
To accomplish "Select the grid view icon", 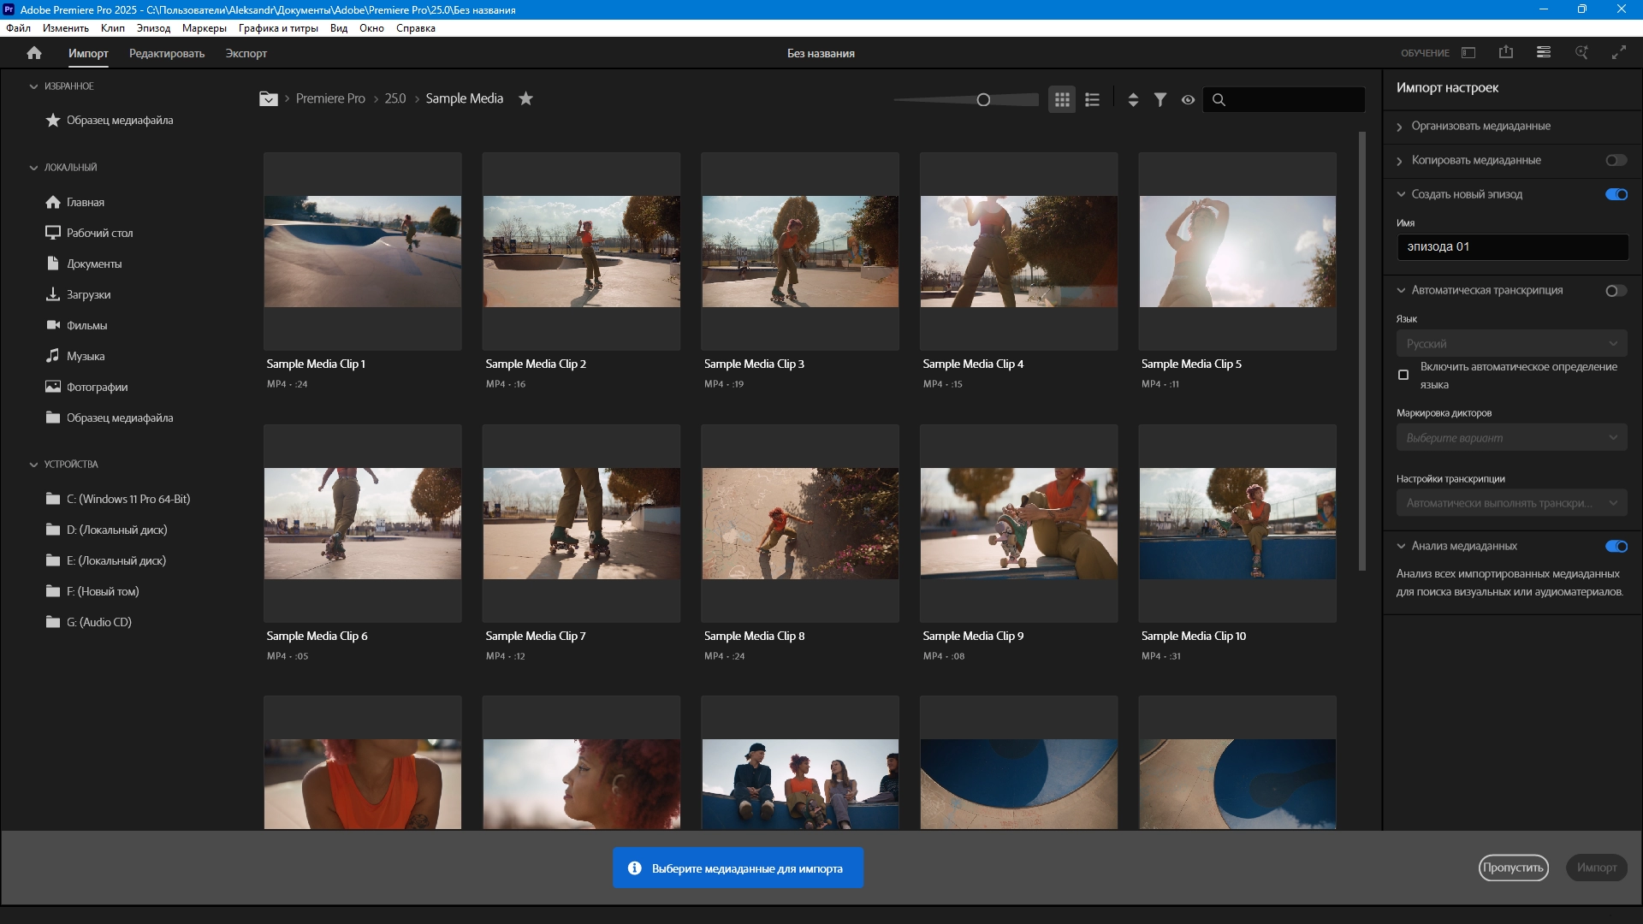I will point(1062,100).
